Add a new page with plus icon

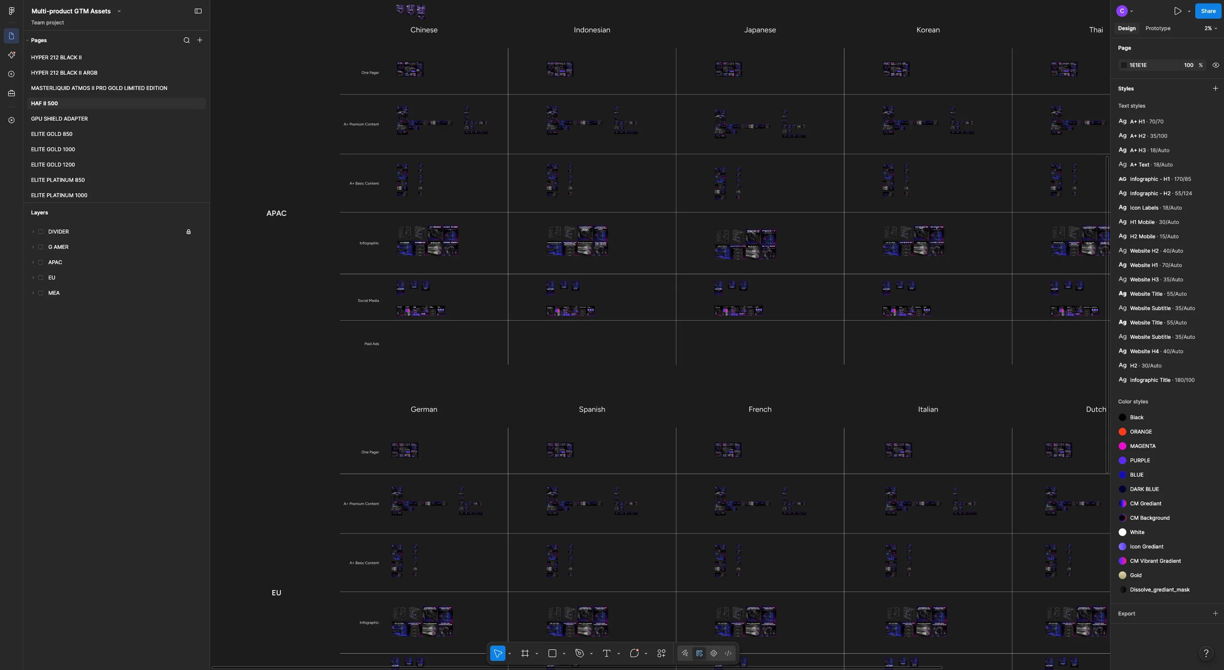pos(200,40)
